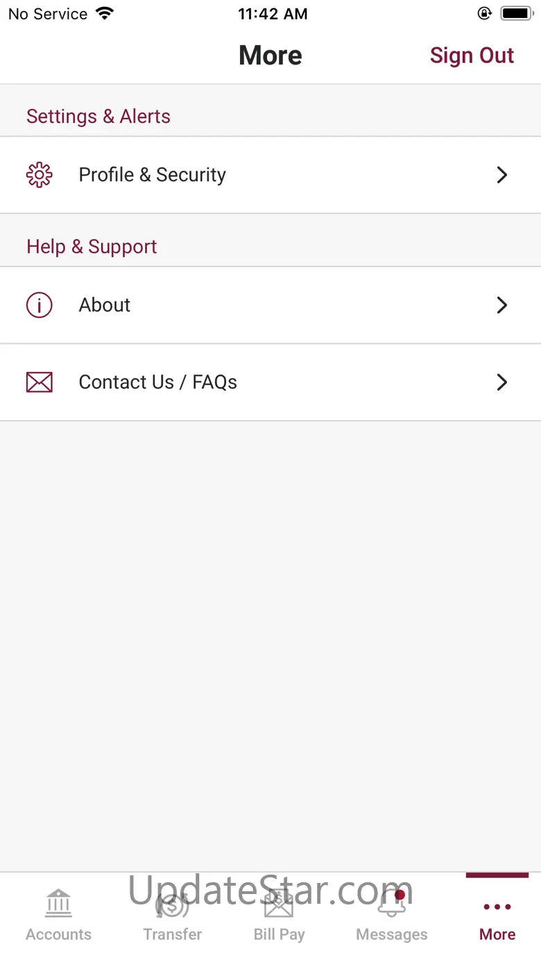The height and width of the screenshot is (962, 541).
Task: Expand Profile & Security chevron arrow
Action: (x=502, y=175)
